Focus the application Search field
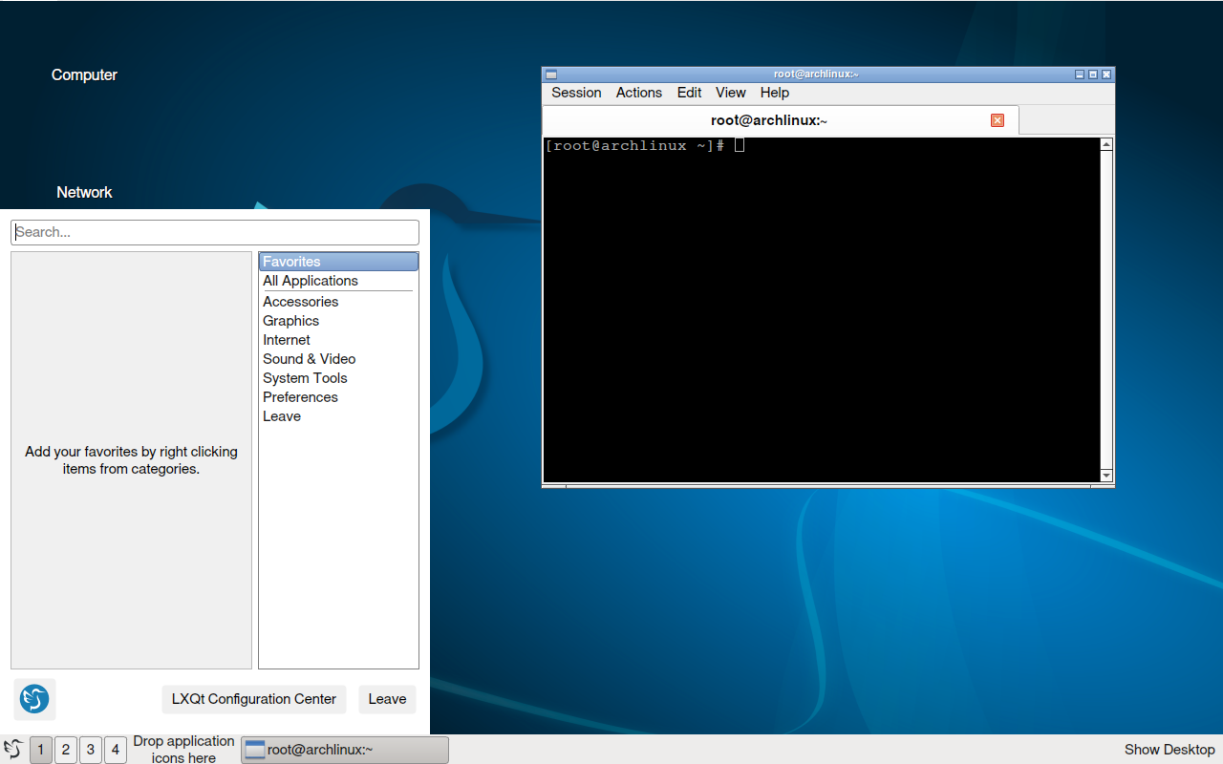Image resolution: width=1223 pixels, height=764 pixels. (215, 232)
